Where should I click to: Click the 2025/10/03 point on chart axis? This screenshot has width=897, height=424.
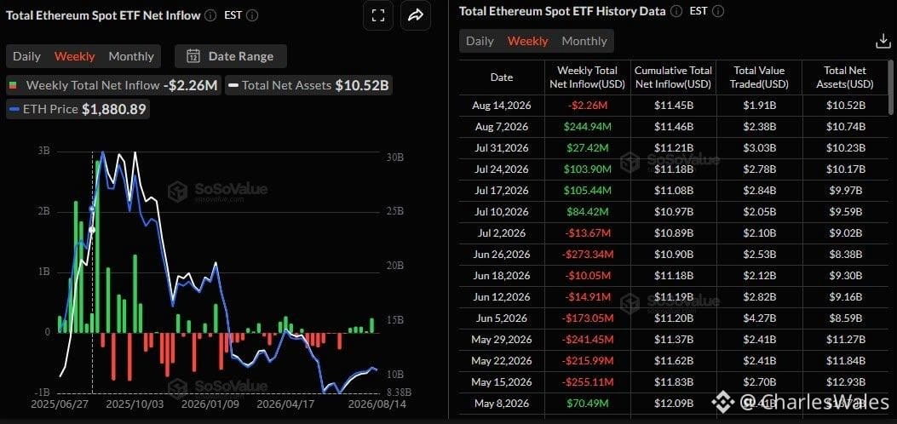135,404
